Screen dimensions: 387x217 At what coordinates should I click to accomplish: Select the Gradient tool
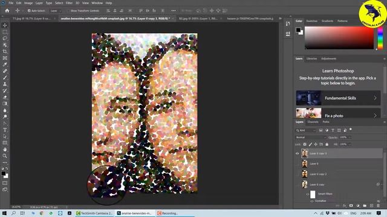coord(5,104)
